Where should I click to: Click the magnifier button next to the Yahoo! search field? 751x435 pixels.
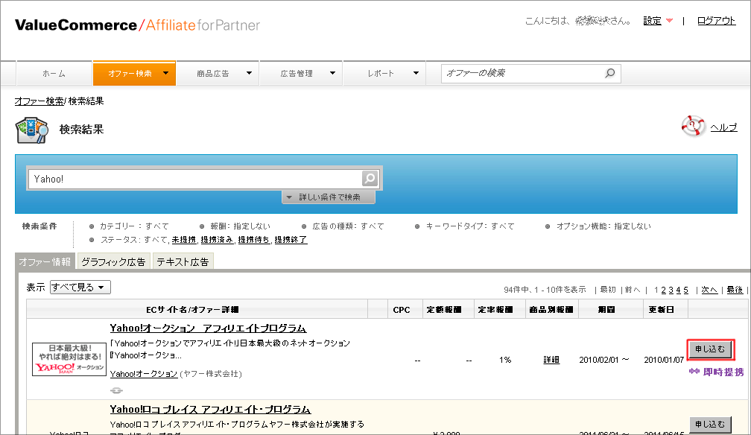370,179
